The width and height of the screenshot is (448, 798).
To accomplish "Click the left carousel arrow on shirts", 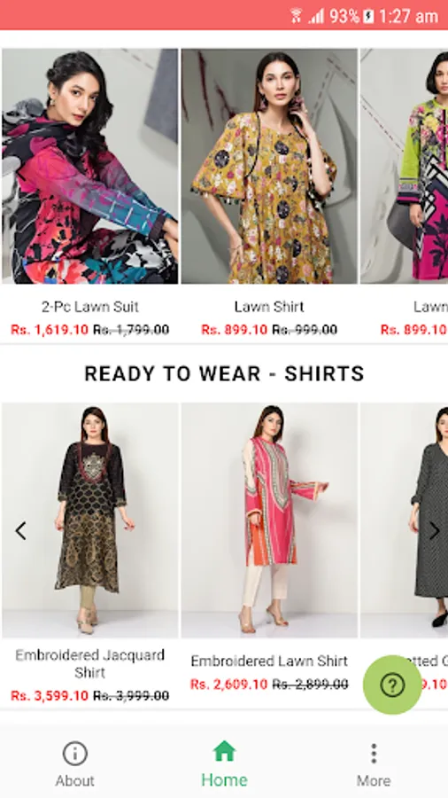I will point(21,531).
